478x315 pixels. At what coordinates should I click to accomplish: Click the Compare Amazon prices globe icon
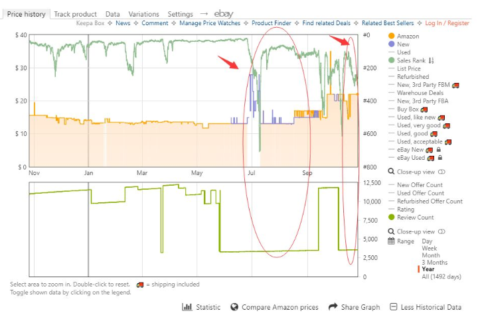(234, 307)
